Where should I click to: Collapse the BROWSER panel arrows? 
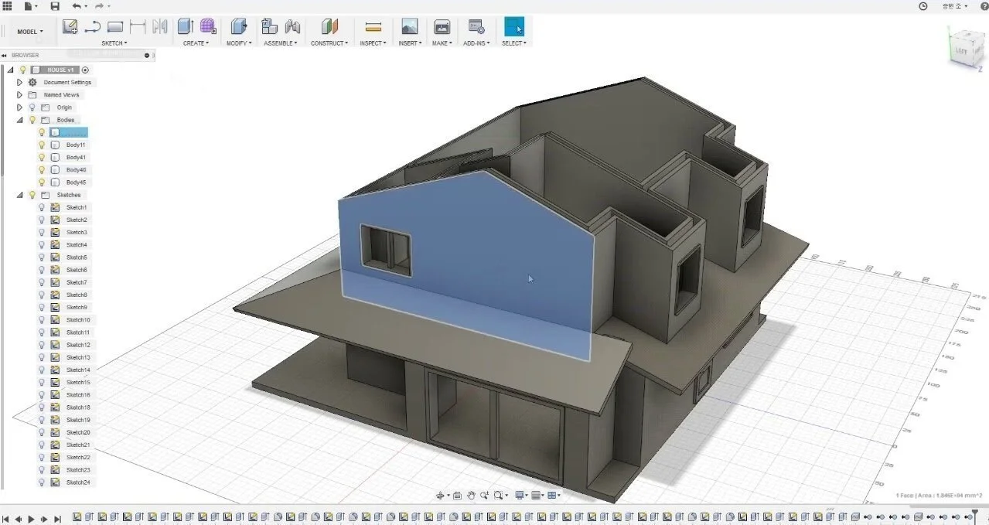pos(4,55)
